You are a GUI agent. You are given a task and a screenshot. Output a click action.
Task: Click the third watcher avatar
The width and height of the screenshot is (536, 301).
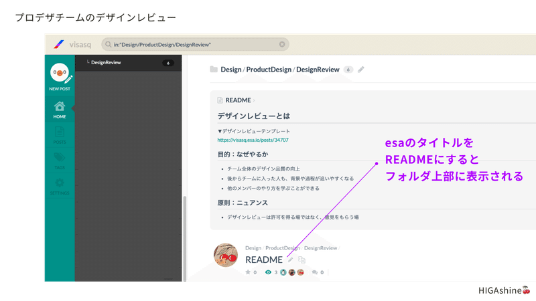click(300, 272)
